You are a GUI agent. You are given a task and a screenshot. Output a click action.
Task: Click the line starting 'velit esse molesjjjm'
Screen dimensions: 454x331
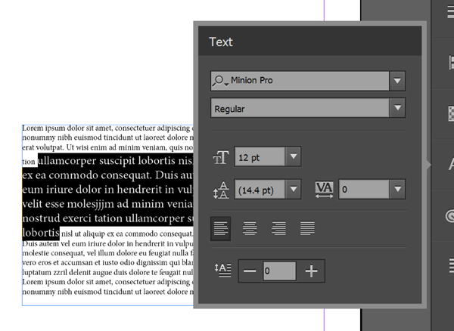click(107, 204)
